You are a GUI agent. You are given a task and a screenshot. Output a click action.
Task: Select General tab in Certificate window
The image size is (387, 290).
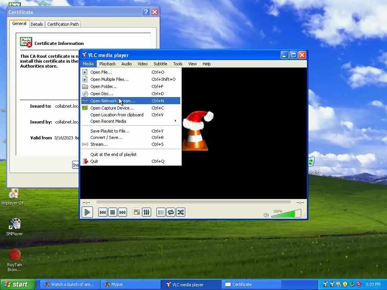tap(19, 23)
